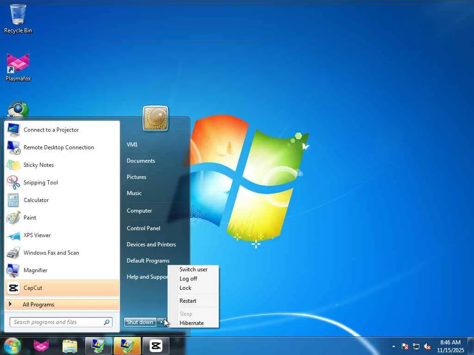Open the network status tray icon
This screenshot has width=474, height=355.
pos(416,346)
